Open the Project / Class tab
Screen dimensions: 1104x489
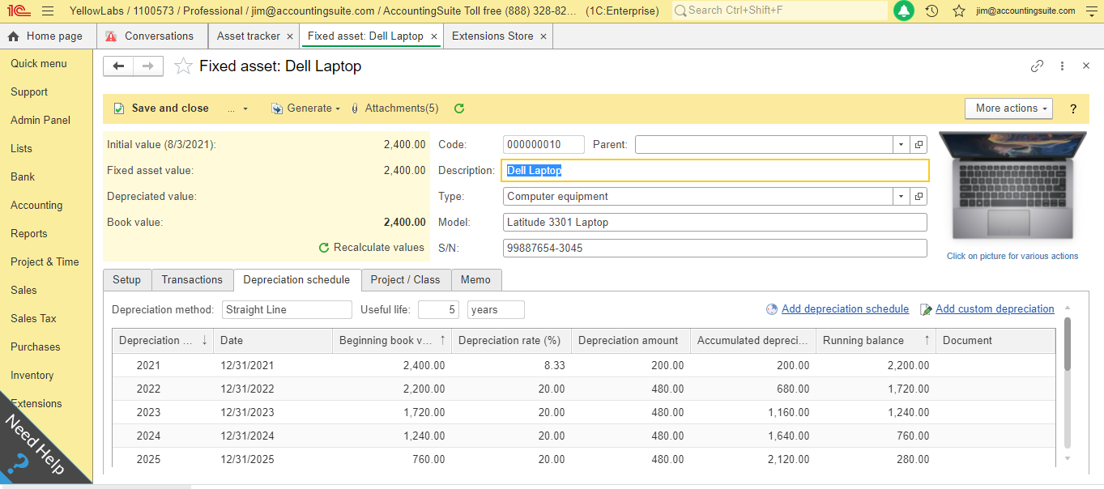click(405, 280)
